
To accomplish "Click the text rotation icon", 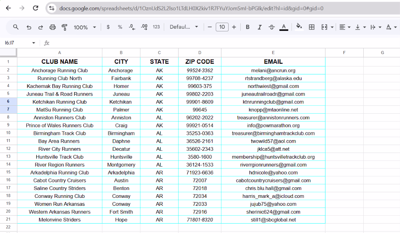I will point(388,27).
